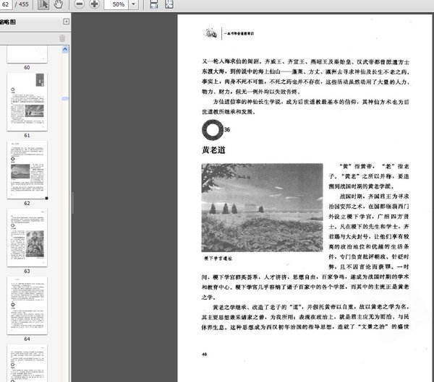Click the trash delete icon in thumbnails panel

coord(62,38)
